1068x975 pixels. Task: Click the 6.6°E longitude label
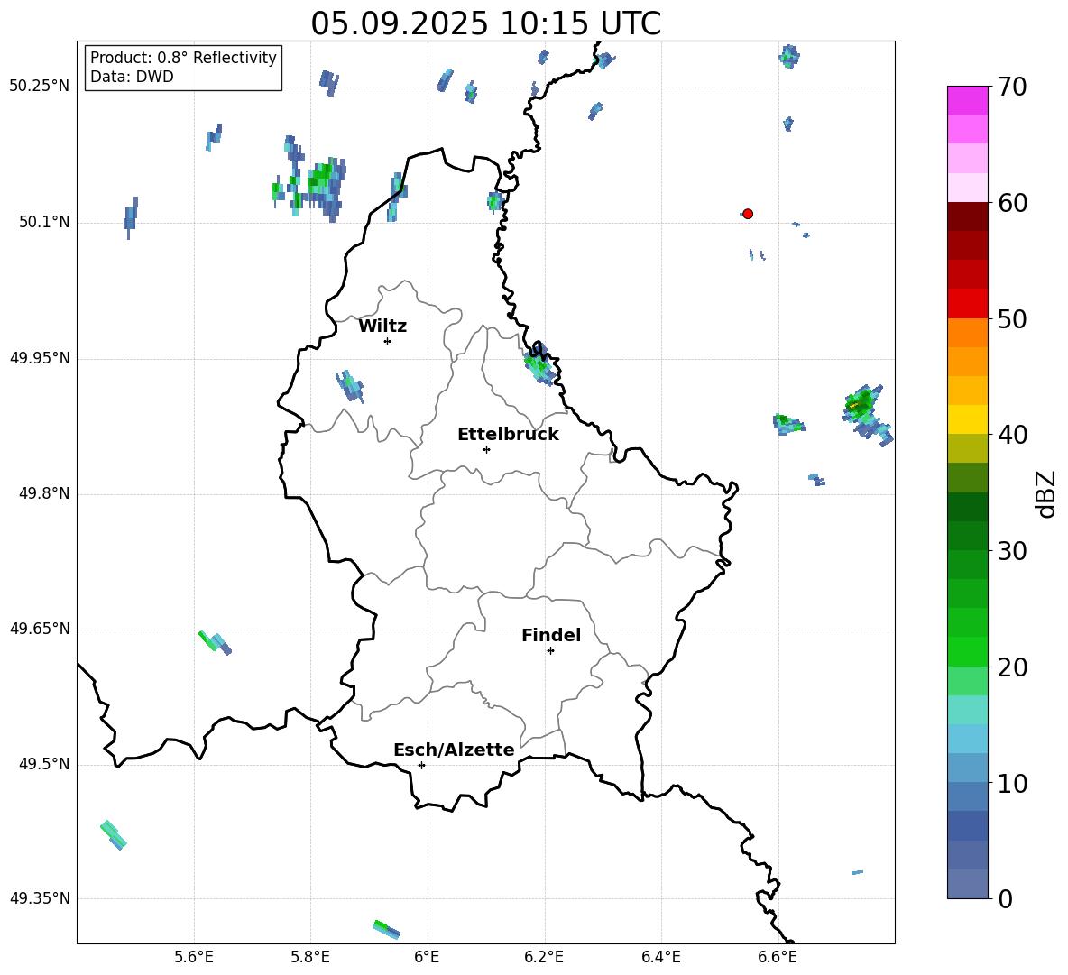click(x=778, y=957)
